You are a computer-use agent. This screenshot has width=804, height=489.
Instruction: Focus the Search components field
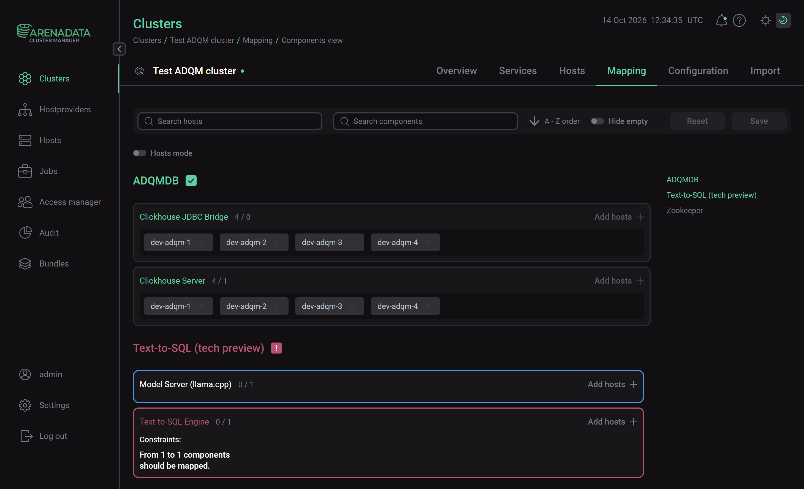[x=425, y=121]
